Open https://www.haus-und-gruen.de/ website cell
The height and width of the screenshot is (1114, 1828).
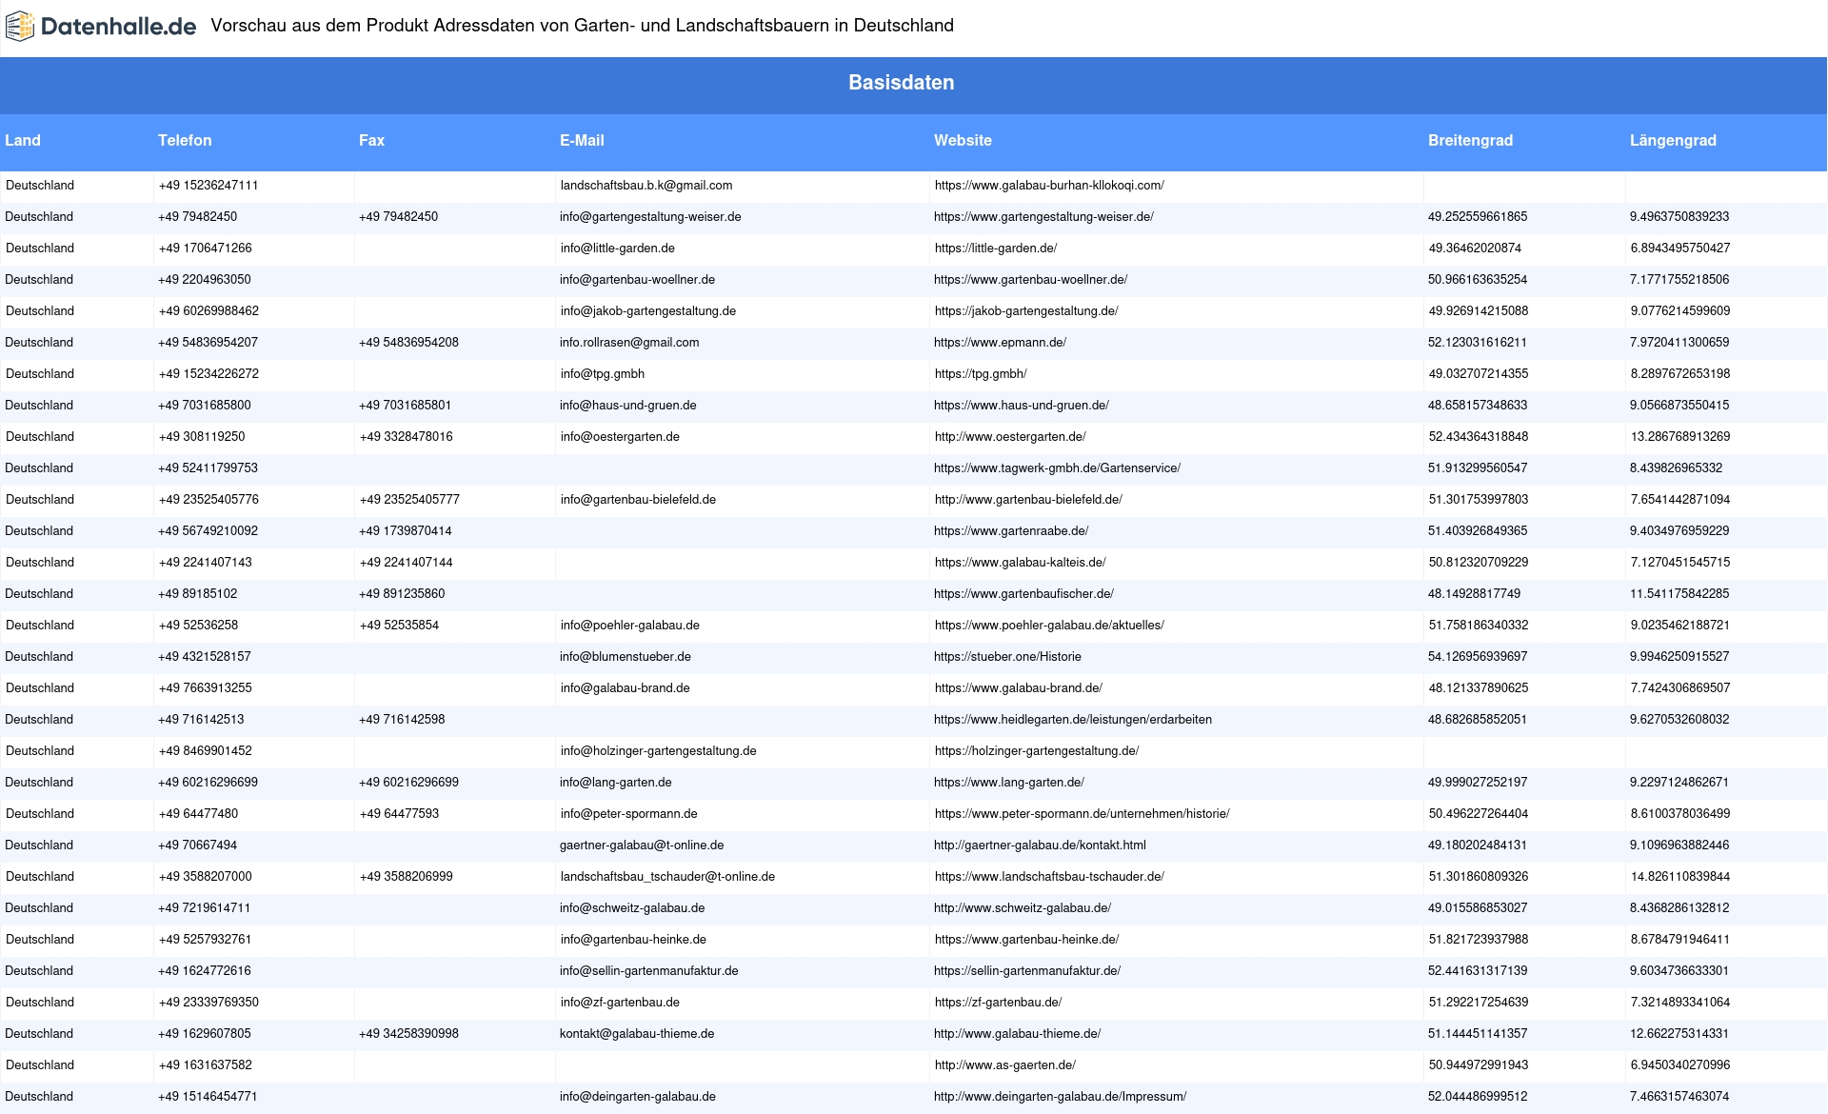[1022, 406]
